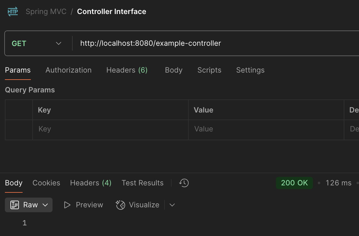Click the Spring MVC breadcrumb link
This screenshot has width=359, height=236.
click(x=46, y=12)
